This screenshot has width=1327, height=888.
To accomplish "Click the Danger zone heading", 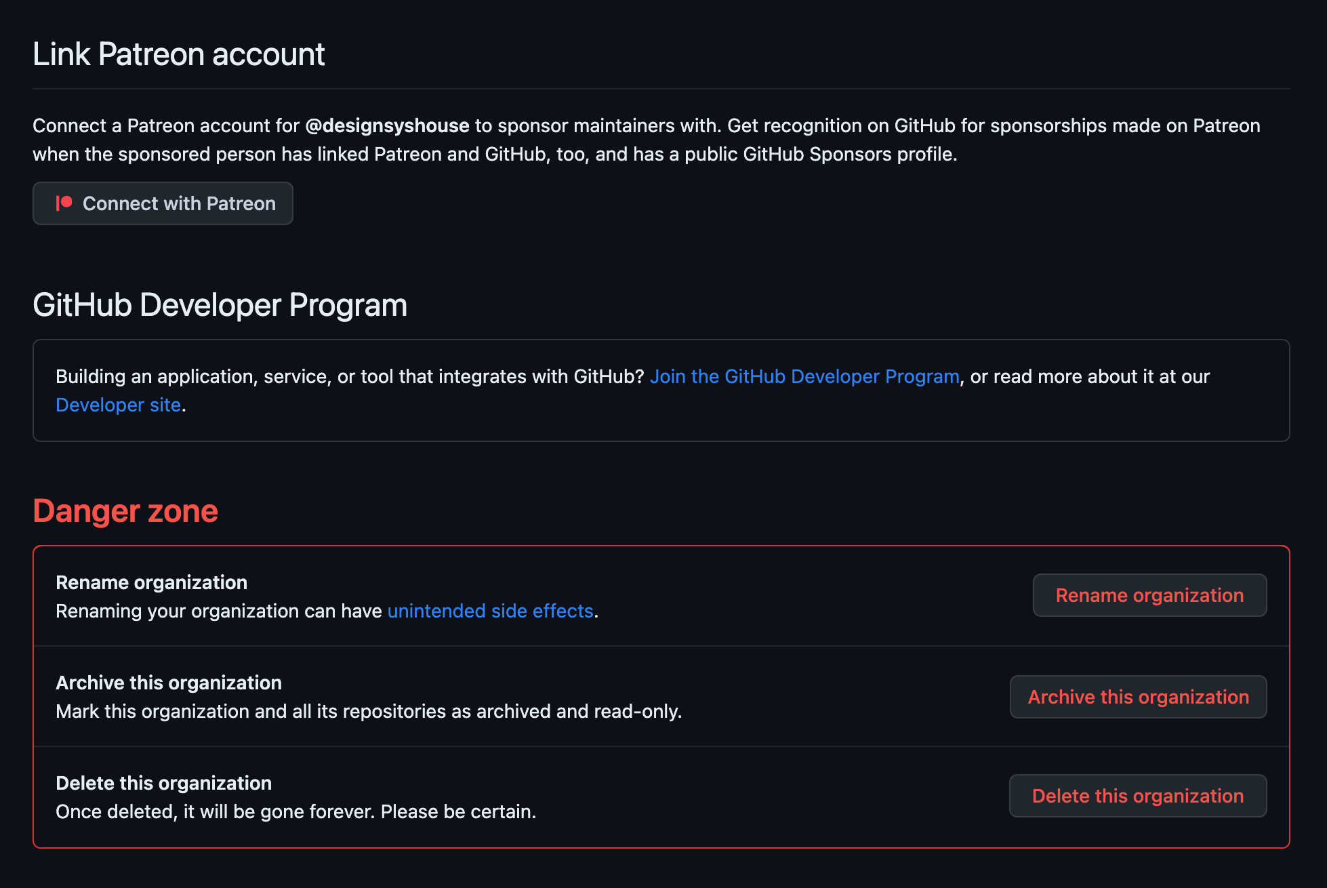I will (125, 511).
